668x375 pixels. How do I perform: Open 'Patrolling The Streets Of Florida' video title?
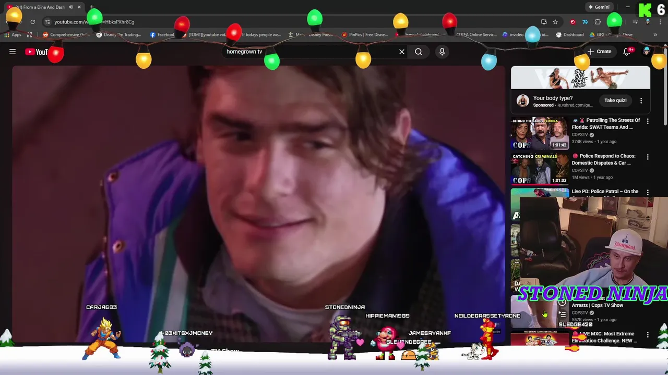click(605, 123)
